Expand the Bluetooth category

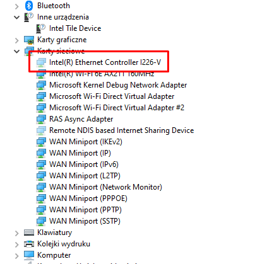point(17,6)
